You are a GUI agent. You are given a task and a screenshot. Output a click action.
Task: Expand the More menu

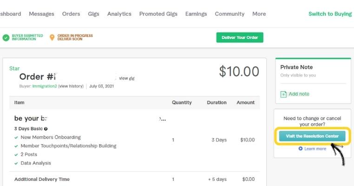click(259, 14)
